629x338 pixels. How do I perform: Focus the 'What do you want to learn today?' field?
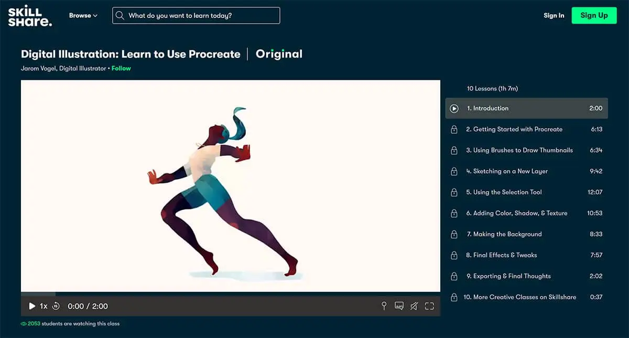point(196,16)
